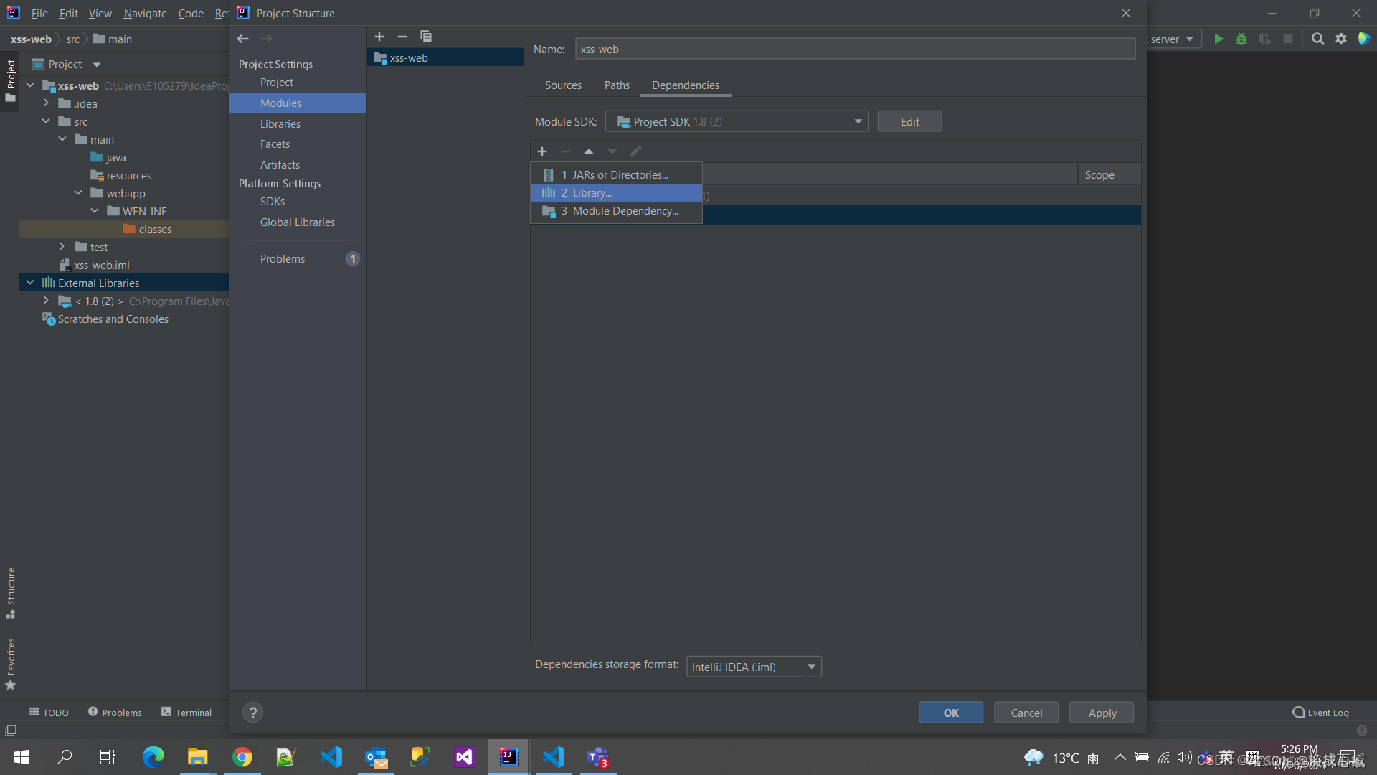
Task: Click the edit dependency pencil icon
Action: tap(635, 151)
